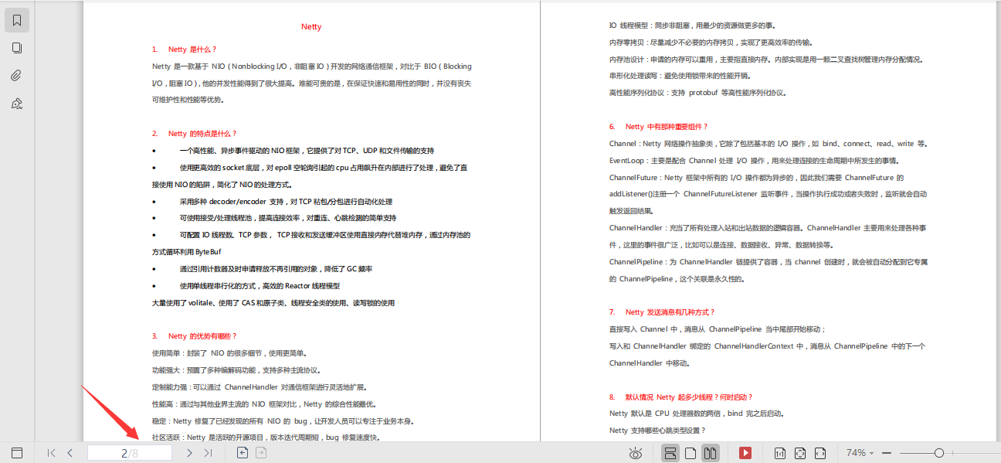Open the 74% zoom level dropdown
Image resolution: width=1001 pixels, height=463 pixels.
860,453
